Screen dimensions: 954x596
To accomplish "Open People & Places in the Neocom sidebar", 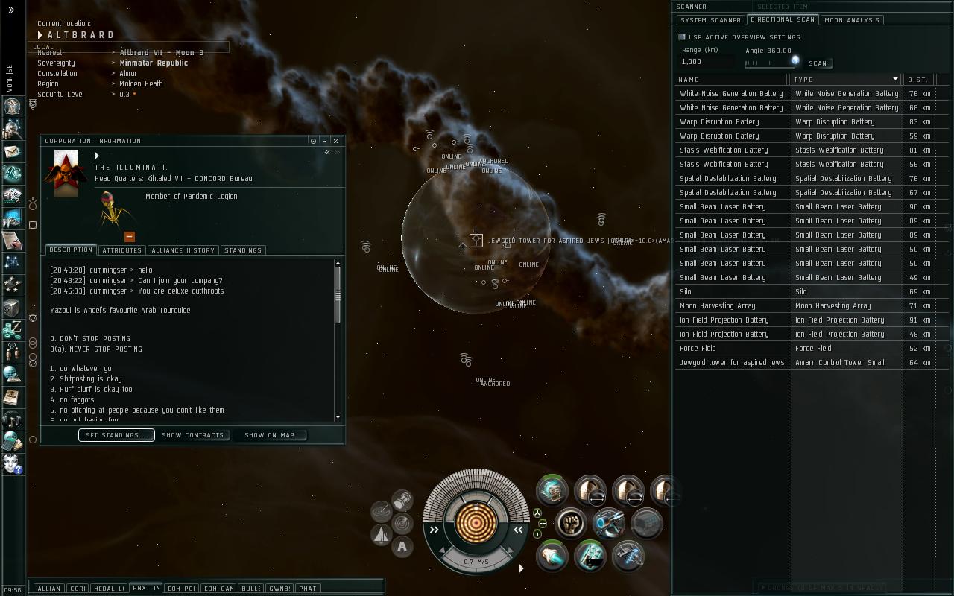I will 12,130.
